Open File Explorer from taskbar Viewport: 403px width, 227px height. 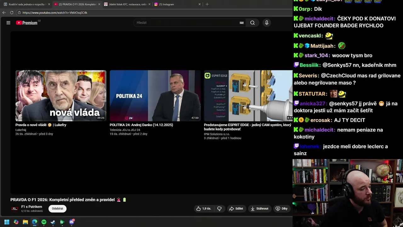coord(25,222)
